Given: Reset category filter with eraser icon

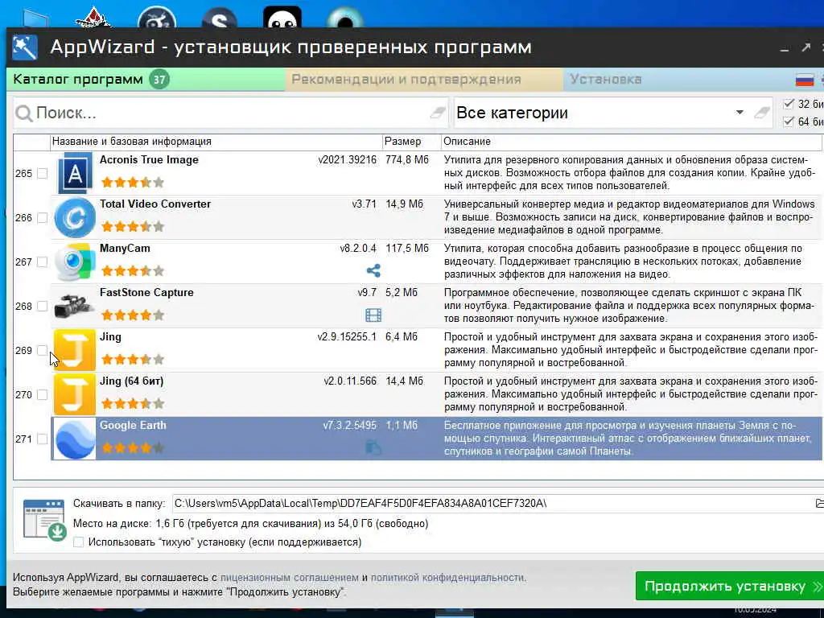Looking at the screenshot, I should click(761, 113).
